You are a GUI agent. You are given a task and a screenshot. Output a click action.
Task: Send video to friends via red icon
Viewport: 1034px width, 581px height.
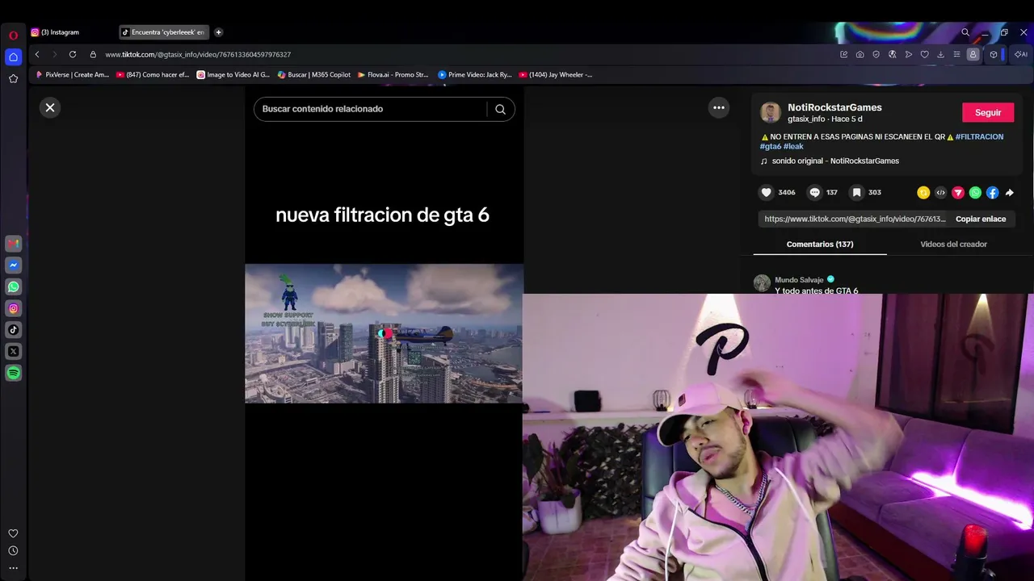958,192
